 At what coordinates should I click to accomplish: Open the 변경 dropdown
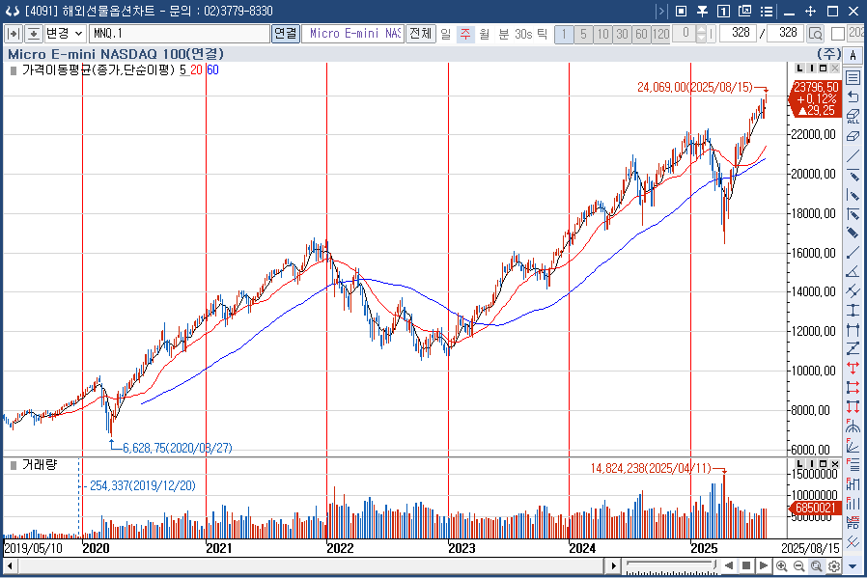point(65,34)
